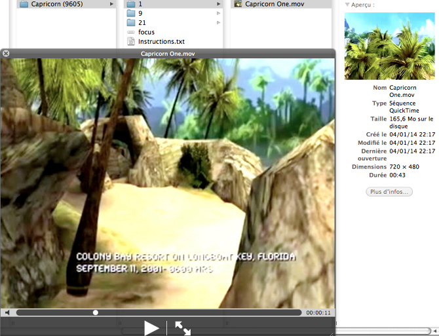The image size is (439, 336).
Task: Enter full screen with the arrows icon
Action: 183,328
